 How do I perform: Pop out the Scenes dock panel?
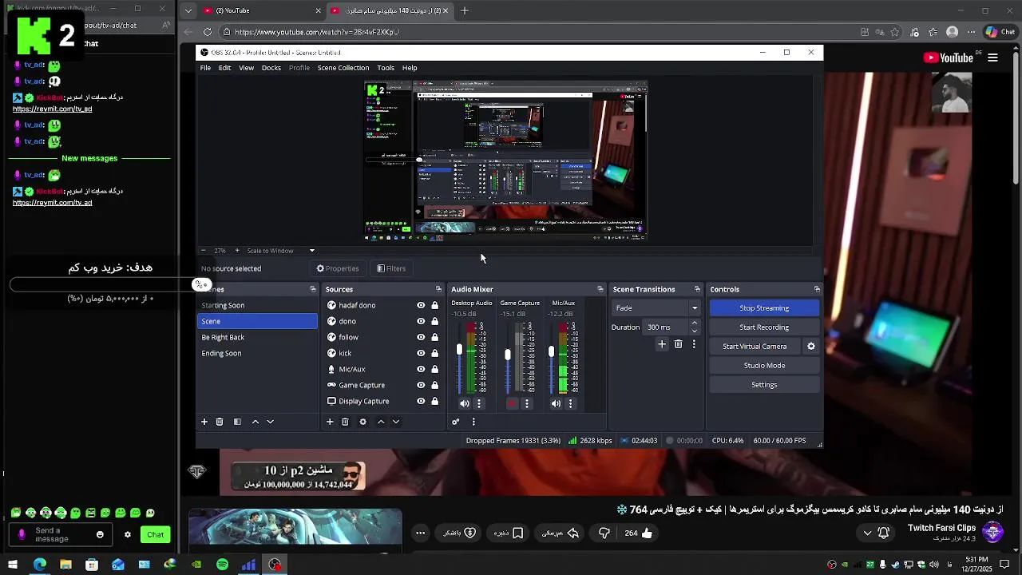(x=312, y=289)
